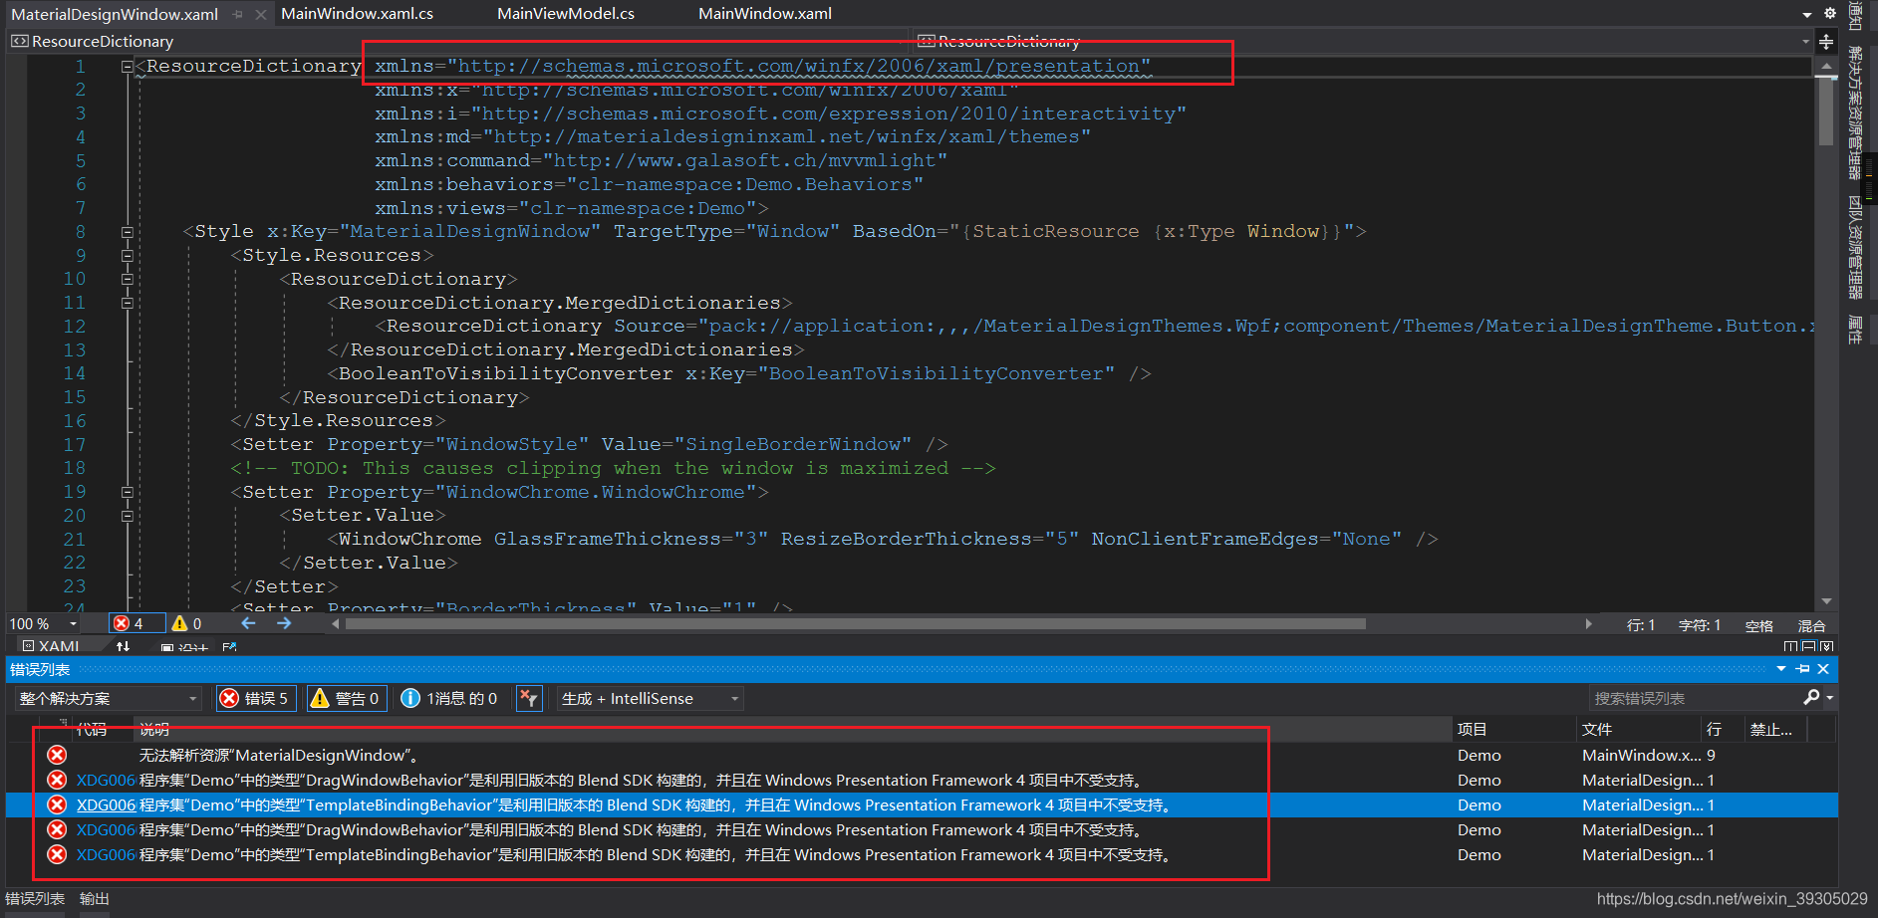The height and width of the screenshot is (918, 1878).
Task: Close the MaterialDesignWindow.xaml tab
Action: (x=260, y=14)
